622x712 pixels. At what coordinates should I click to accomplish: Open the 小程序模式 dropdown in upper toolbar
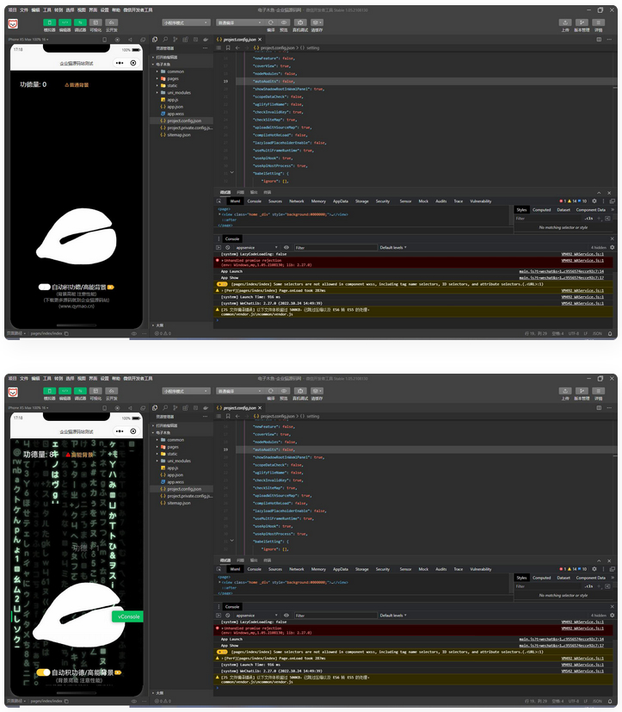[185, 23]
